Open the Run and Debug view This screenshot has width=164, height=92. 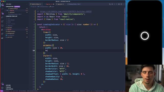pyautogui.click(x=2, y=17)
